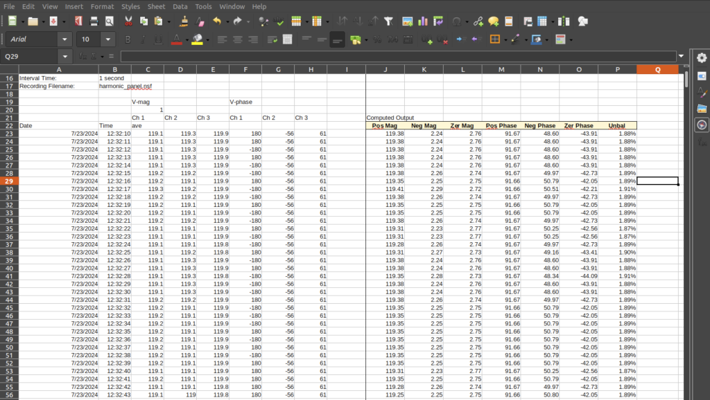Screen dimensions: 710x400
Task: Toggle bold formatting
Action: [x=128, y=39]
